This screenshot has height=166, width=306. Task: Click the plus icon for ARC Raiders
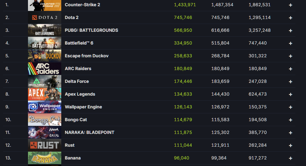[290, 69]
